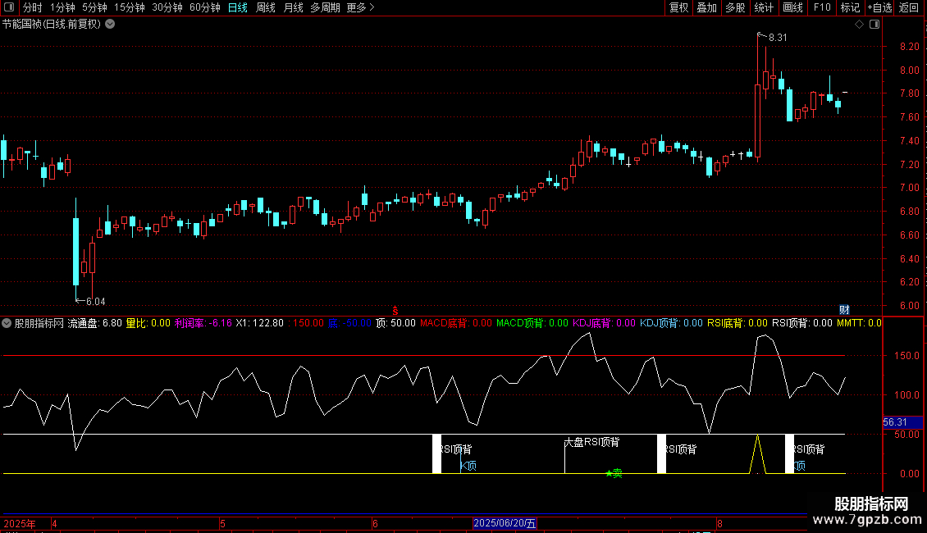Select the 2025/06/20/五 date marker
This screenshot has height=533, width=927.
click(x=505, y=523)
